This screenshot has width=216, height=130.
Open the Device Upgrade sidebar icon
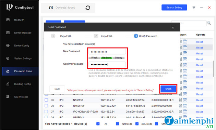pos(8,33)
